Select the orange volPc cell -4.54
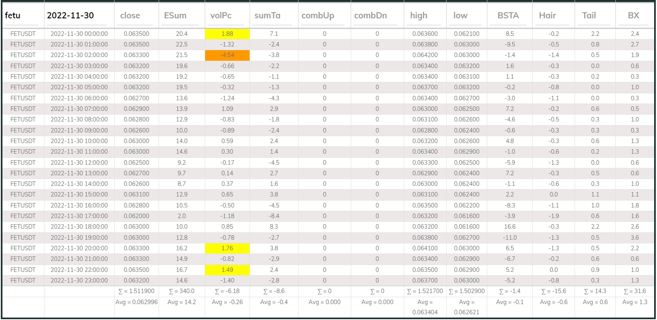This screenshot has height=320, width=657. 227,55
